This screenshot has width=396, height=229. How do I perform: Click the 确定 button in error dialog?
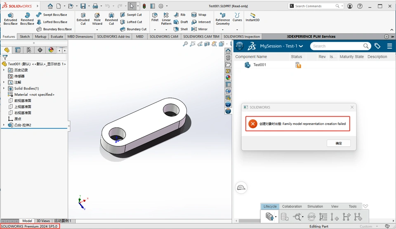(x=339, y=143)
